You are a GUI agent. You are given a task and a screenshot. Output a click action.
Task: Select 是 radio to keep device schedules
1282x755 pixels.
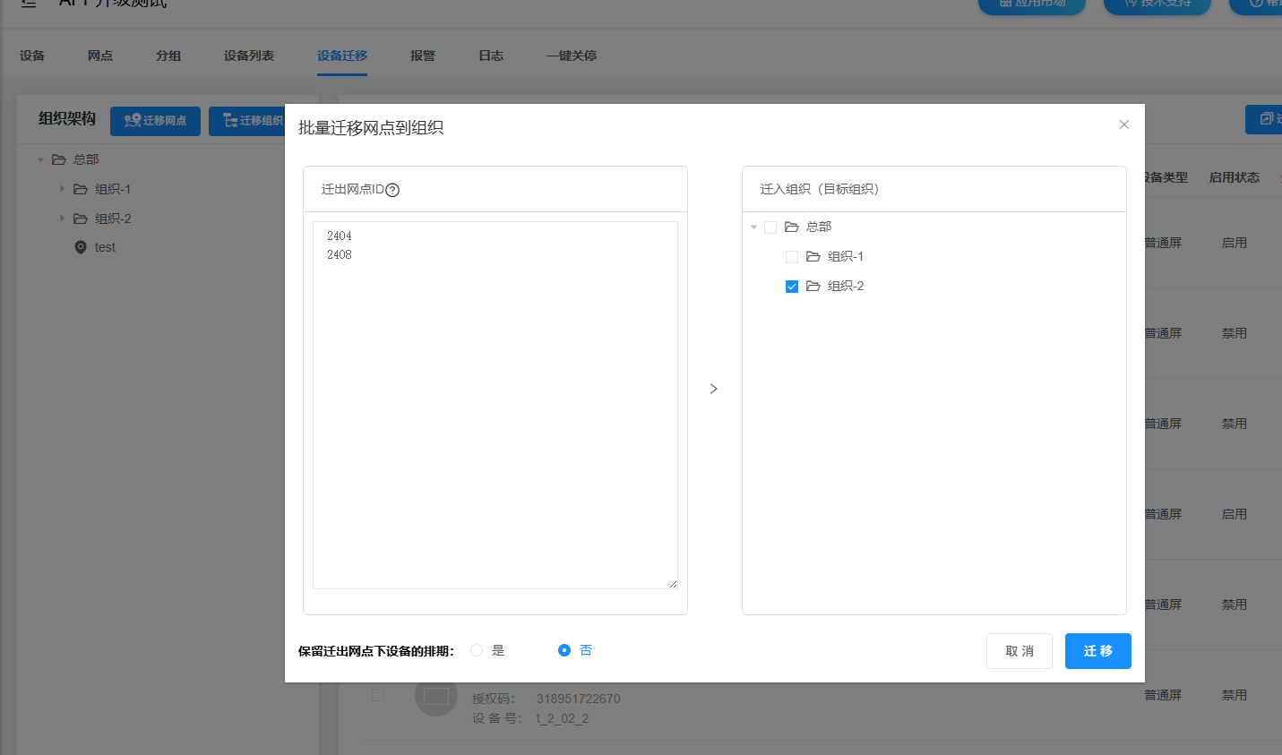click(x=477, y=650)
